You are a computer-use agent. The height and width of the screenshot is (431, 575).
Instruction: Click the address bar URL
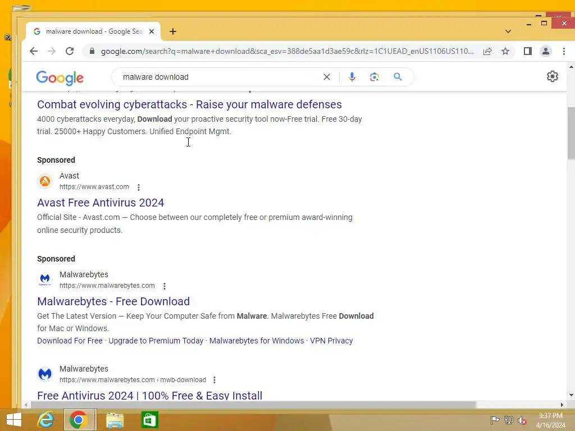pyautogui.click(x=287, y=51)
